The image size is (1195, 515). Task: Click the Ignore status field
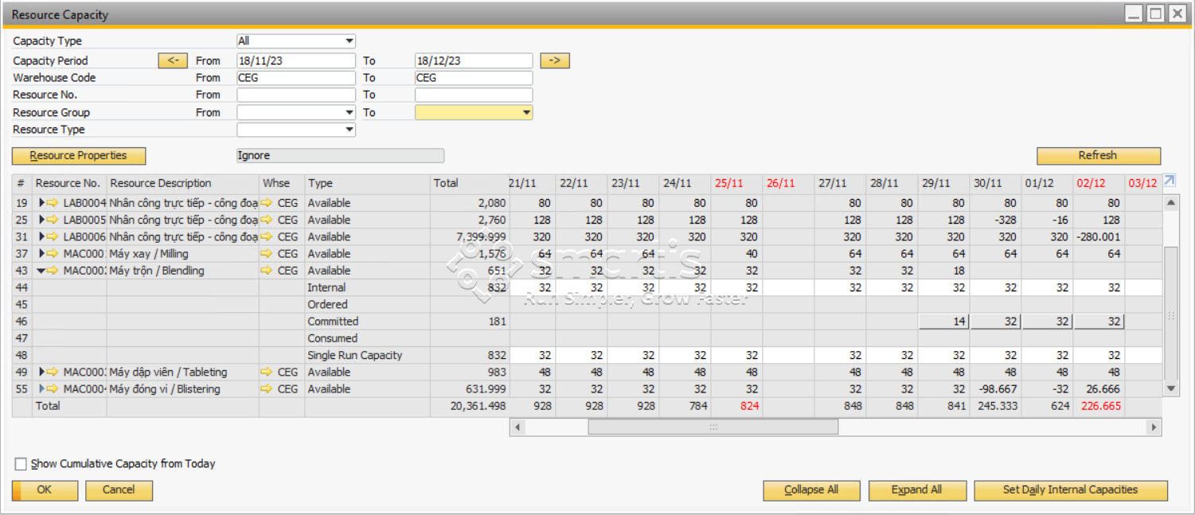point(340,156)
